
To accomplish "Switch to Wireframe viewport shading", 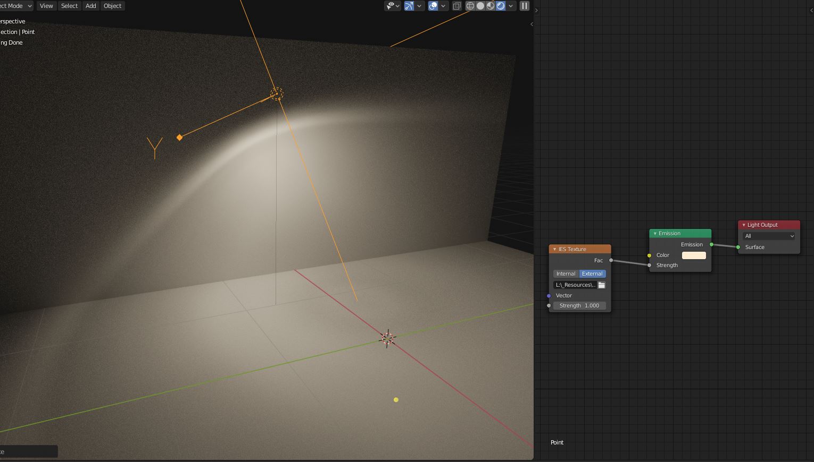I will click(x=470, y=6).
